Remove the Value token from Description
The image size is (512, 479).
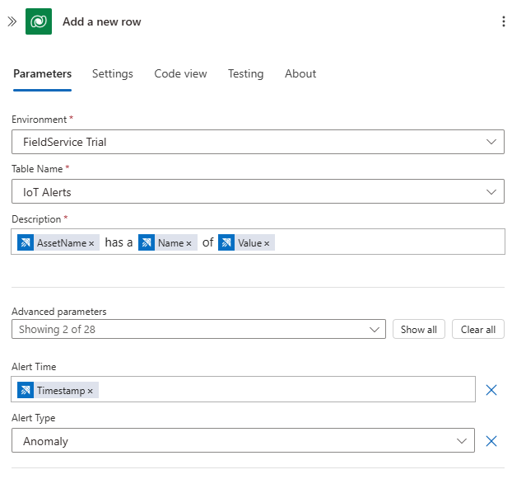tap(267, 243)
